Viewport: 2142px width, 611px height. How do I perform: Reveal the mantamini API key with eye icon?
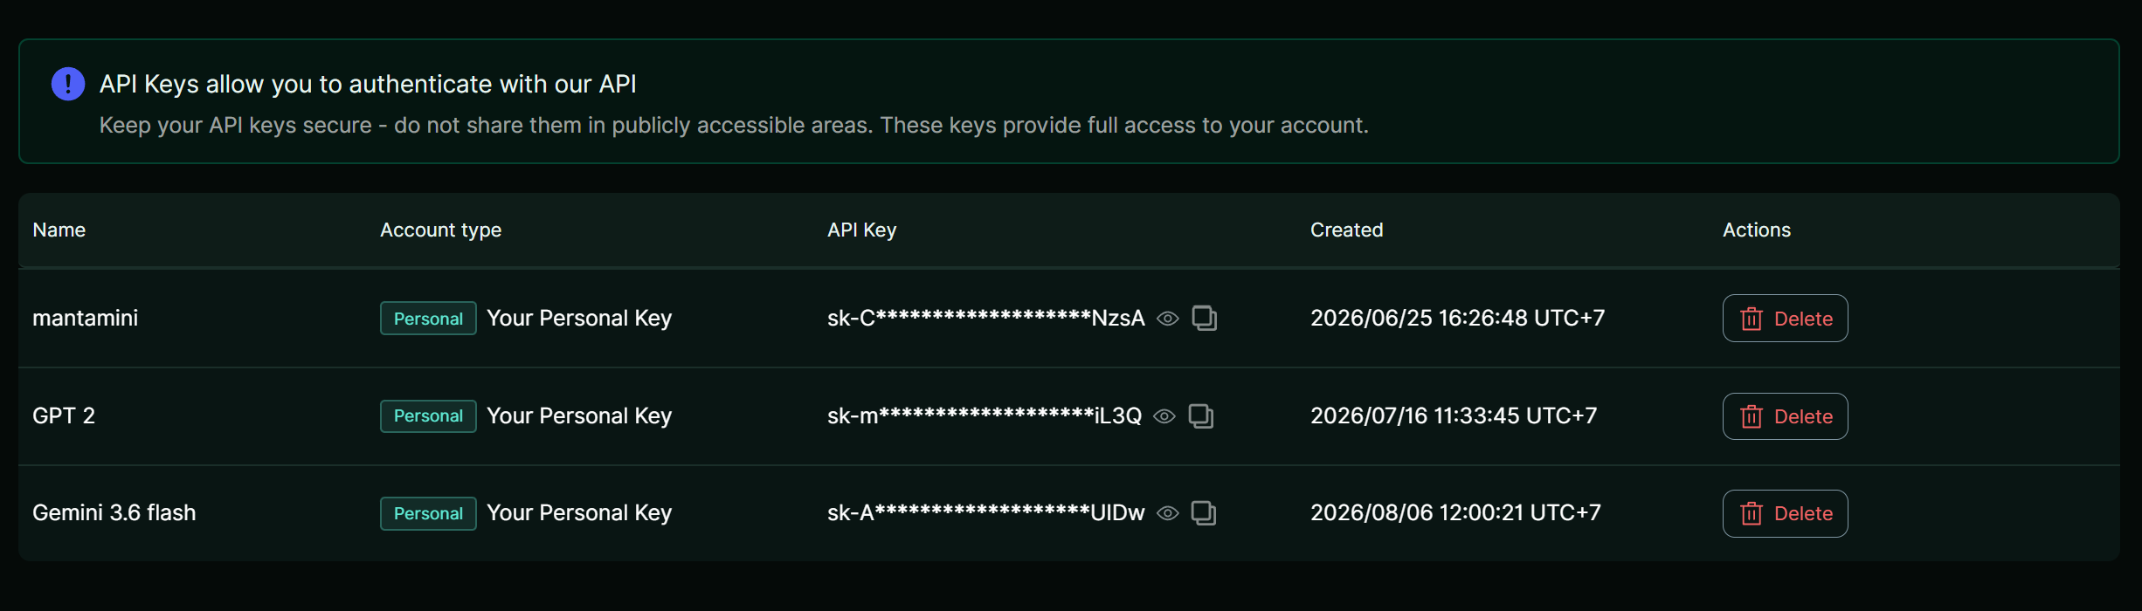click(1167, 319)
